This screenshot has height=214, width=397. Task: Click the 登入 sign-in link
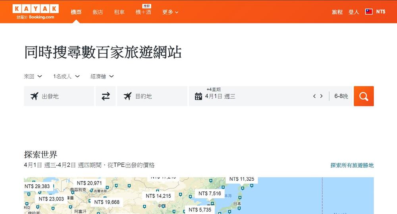point(353,12)
